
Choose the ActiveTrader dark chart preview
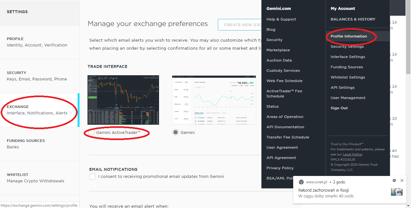(x=123, y=100)
